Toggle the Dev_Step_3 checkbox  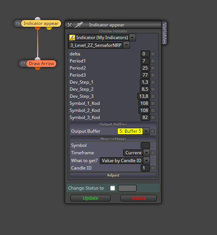(x=153, y=96)
